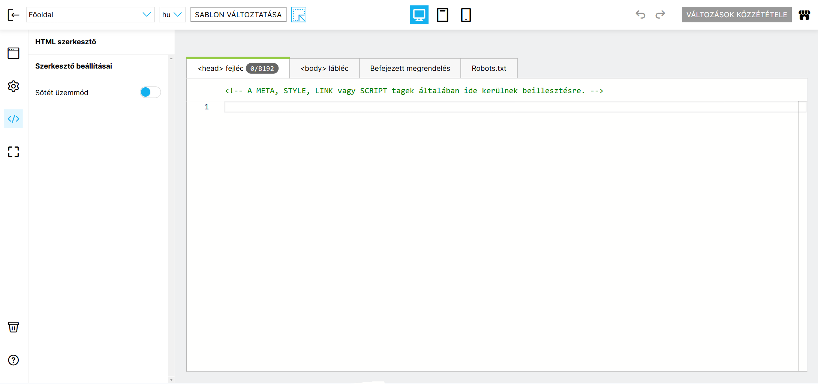Open the Befejezett megrendelés tab

pos(410,68)
